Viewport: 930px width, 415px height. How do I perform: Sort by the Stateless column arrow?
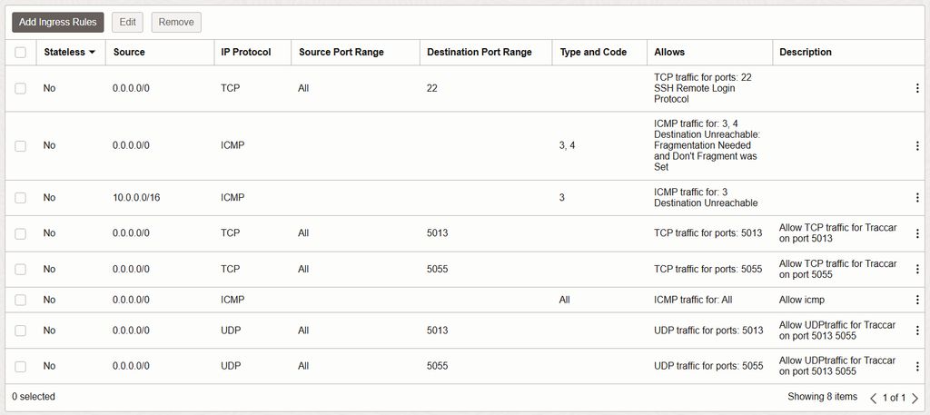(x=92, y=53)
